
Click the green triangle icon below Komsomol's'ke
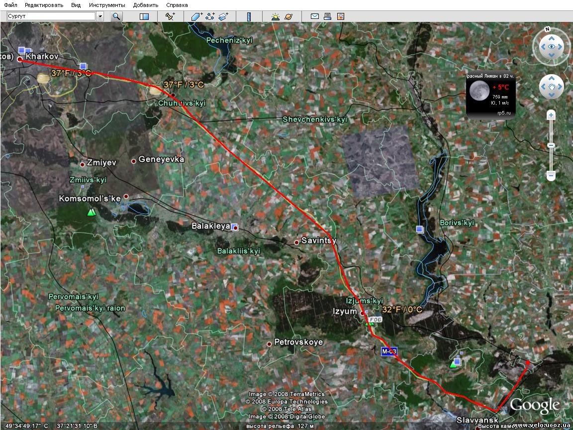tap(92, 212)
